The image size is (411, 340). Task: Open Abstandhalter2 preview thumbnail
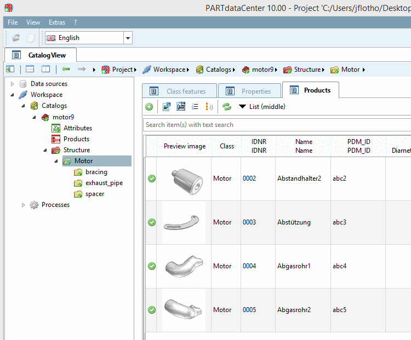pos(187,181)
